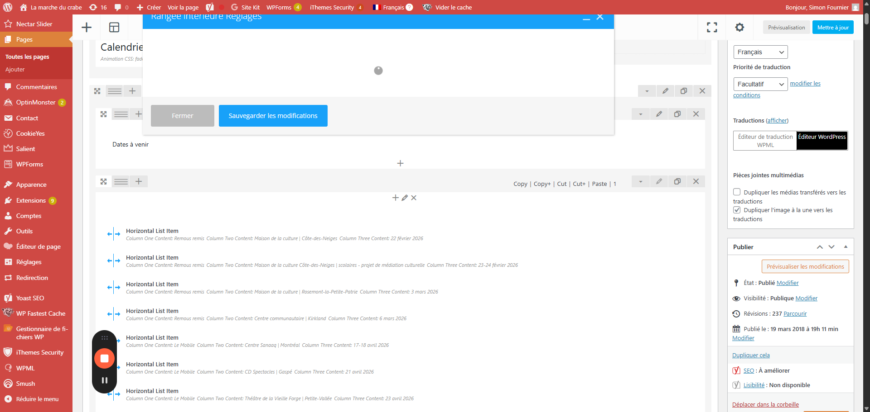Open the Facultatif priority dropdown
This screenshot has height=412, width=870.
pos(760,84)
